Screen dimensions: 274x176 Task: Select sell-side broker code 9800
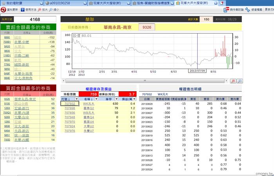tap(7, 51)
